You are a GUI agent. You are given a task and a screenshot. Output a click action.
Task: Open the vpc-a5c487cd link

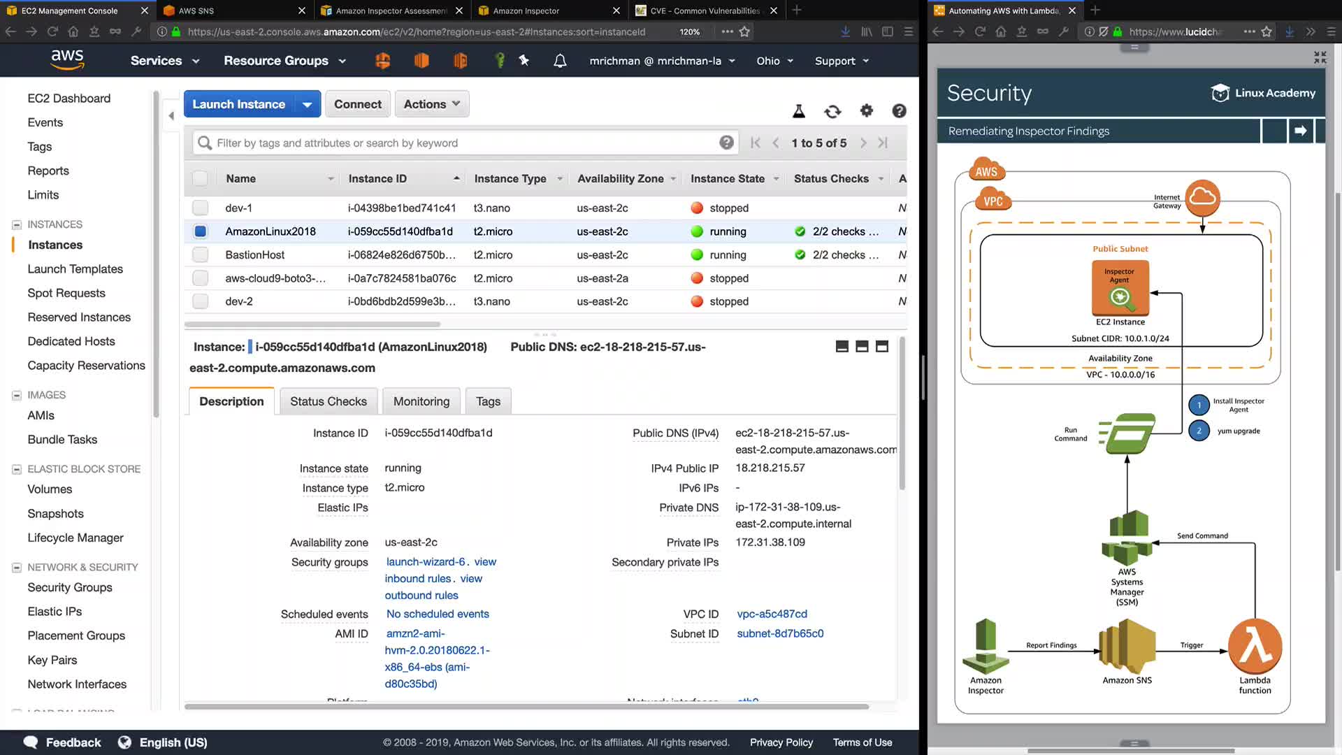coord(772,614)
